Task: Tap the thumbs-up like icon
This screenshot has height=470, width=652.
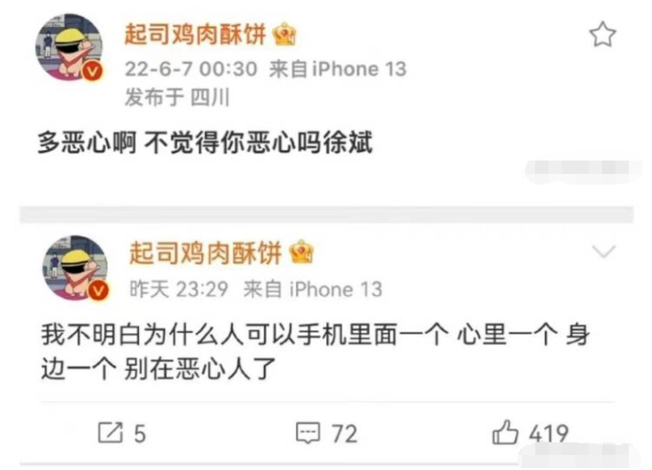Action: (505, 433)
